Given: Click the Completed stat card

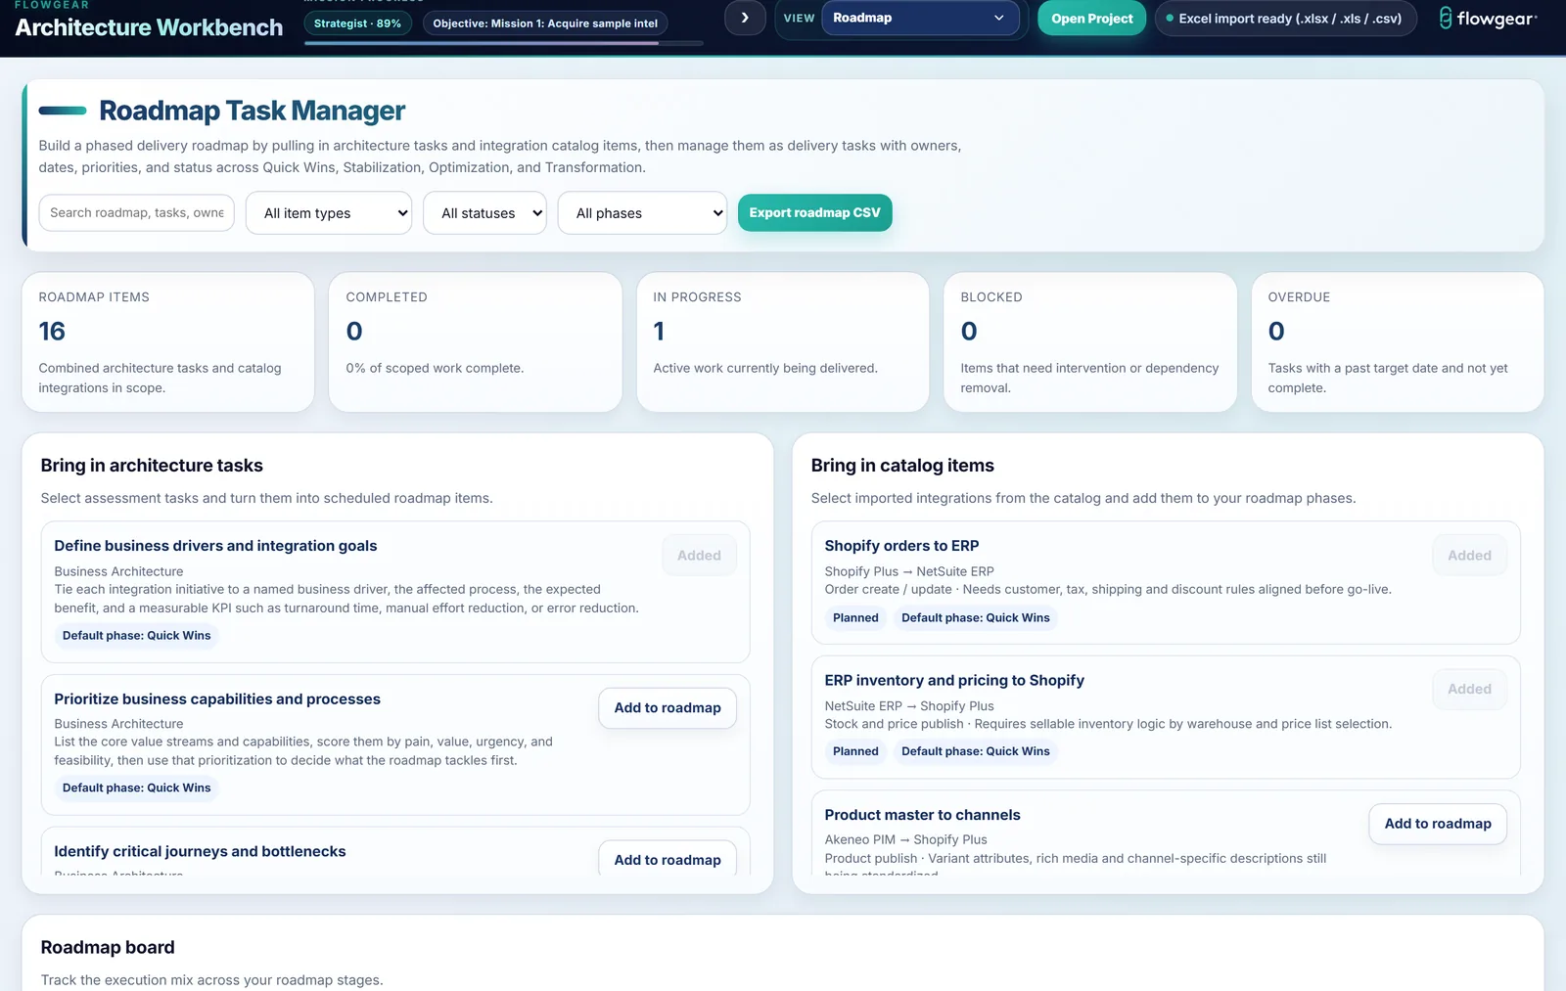Looking at the screenshot, I should (476, 341).
